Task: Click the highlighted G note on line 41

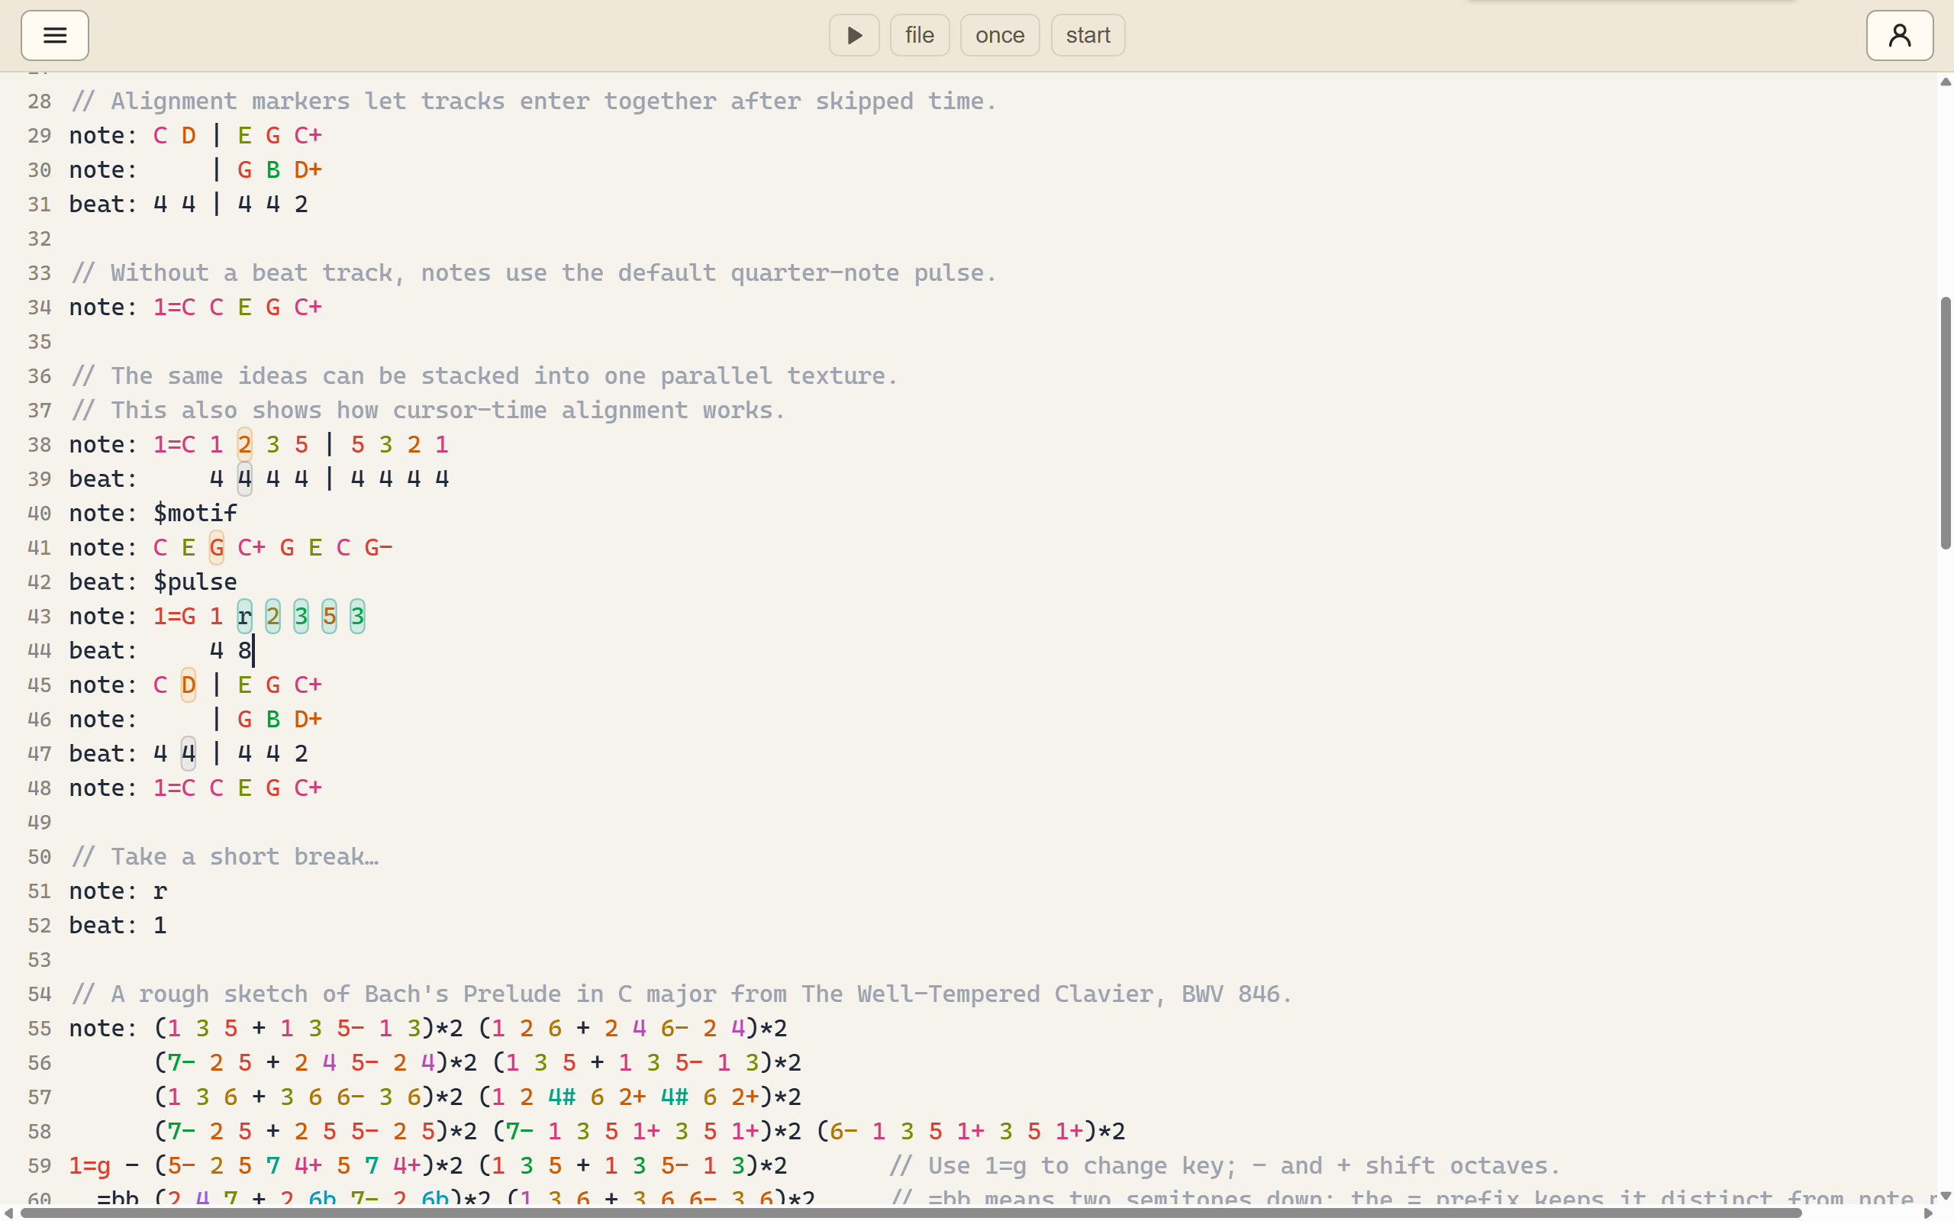Action: coord(217,547)
